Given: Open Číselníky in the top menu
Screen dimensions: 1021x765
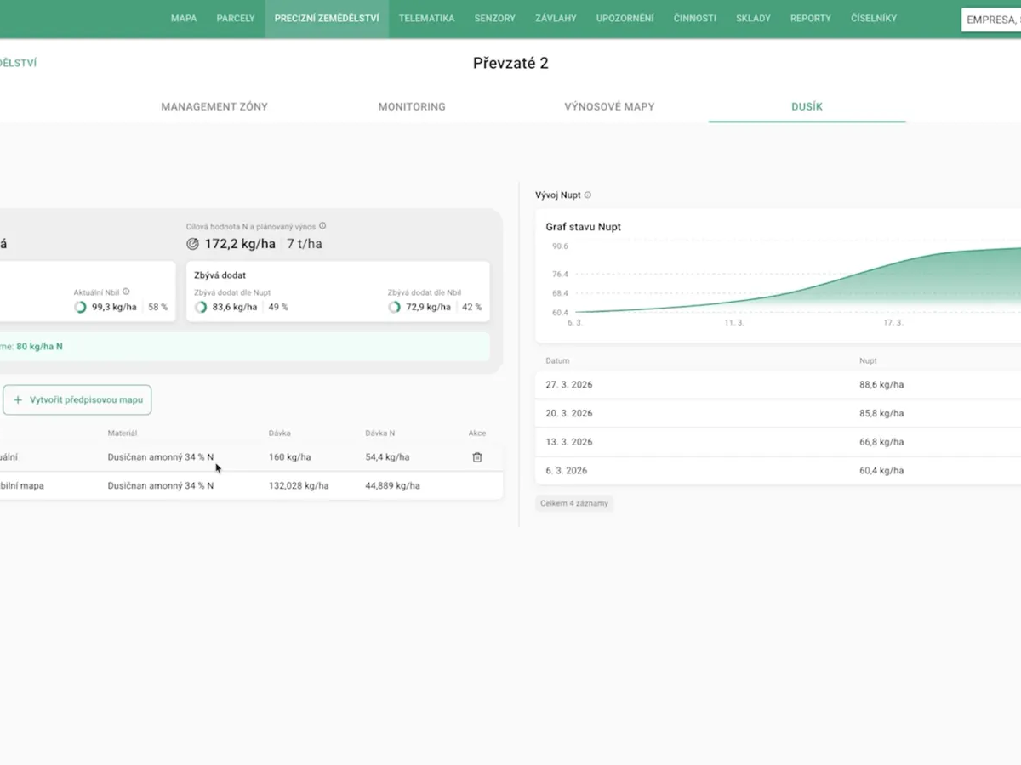Looking at the screenshot, I should point(873,18).
